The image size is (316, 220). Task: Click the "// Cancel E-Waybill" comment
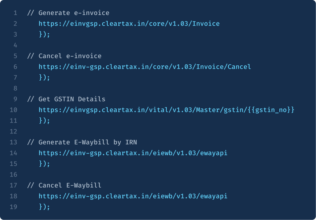click(64, 185)
